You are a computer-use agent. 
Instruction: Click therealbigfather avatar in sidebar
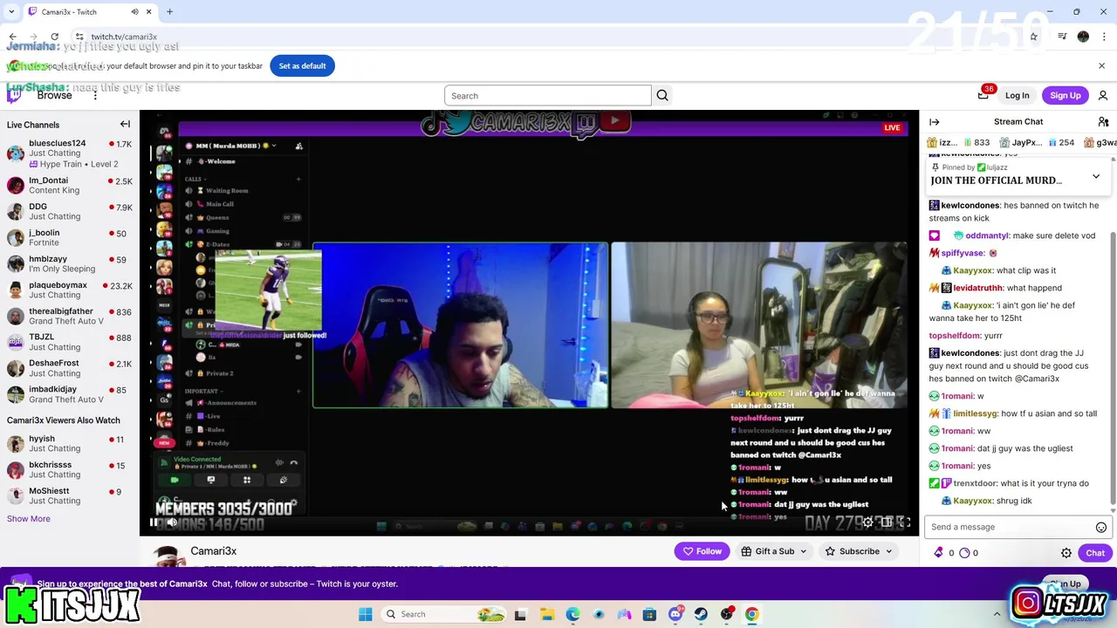click(16, 316)
